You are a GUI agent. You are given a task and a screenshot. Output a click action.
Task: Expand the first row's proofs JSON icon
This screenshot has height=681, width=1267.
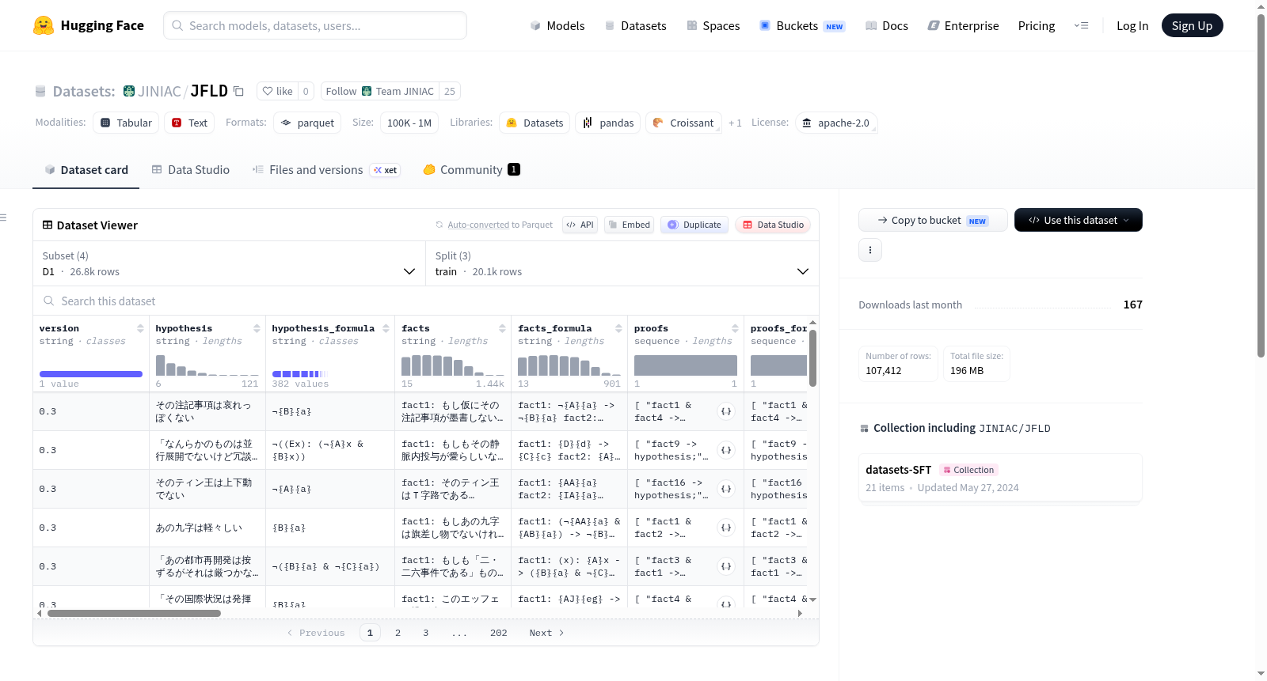coord(726,411)
